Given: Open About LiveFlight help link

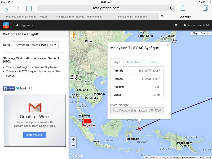Looking at the screenshot, I should [x=196, y=25].
